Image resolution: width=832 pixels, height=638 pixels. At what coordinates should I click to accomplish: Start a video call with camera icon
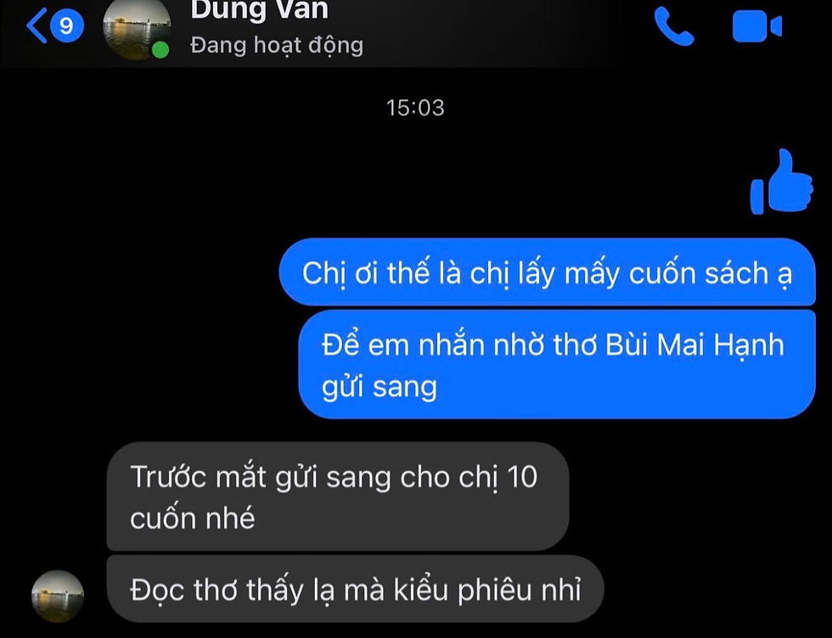click(757, 26)
